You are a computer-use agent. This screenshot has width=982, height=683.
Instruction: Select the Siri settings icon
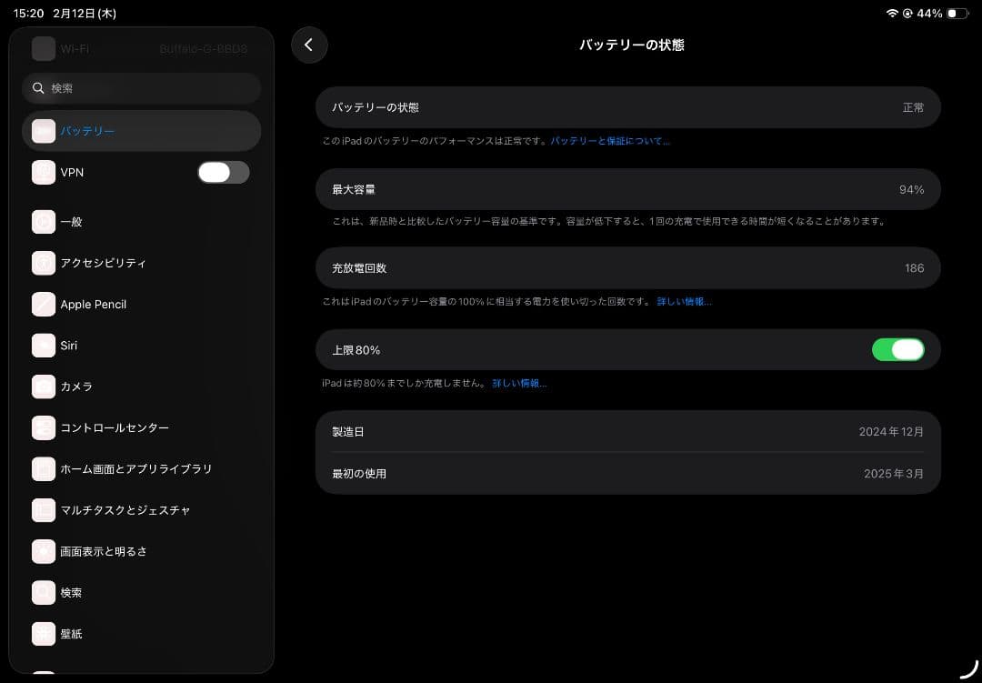[x=44, y=345]
